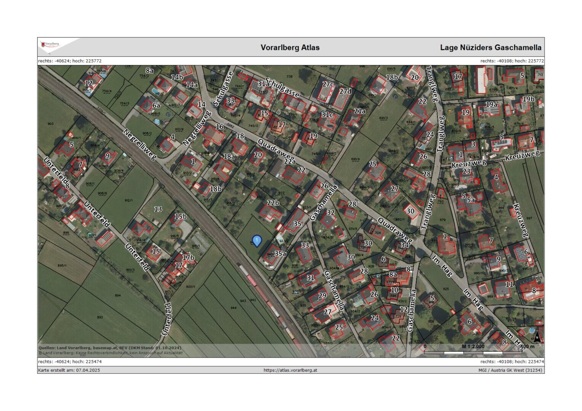The image size is (582, 411).
Task: Click the "Karte erstellt am" date text
Action: coord(69,370)
